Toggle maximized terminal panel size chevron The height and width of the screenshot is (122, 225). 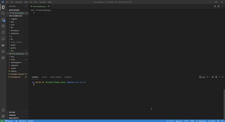click(219, 77)
